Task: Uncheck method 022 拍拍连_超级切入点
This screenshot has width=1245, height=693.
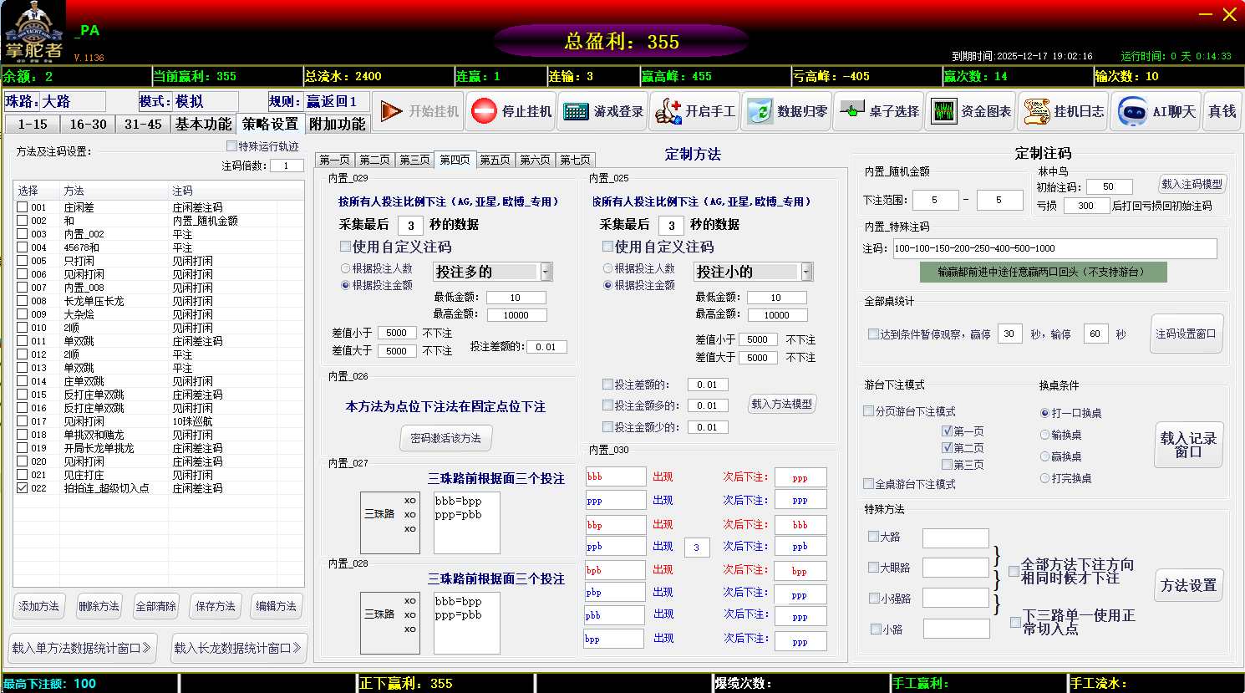Action: (23, 488)
